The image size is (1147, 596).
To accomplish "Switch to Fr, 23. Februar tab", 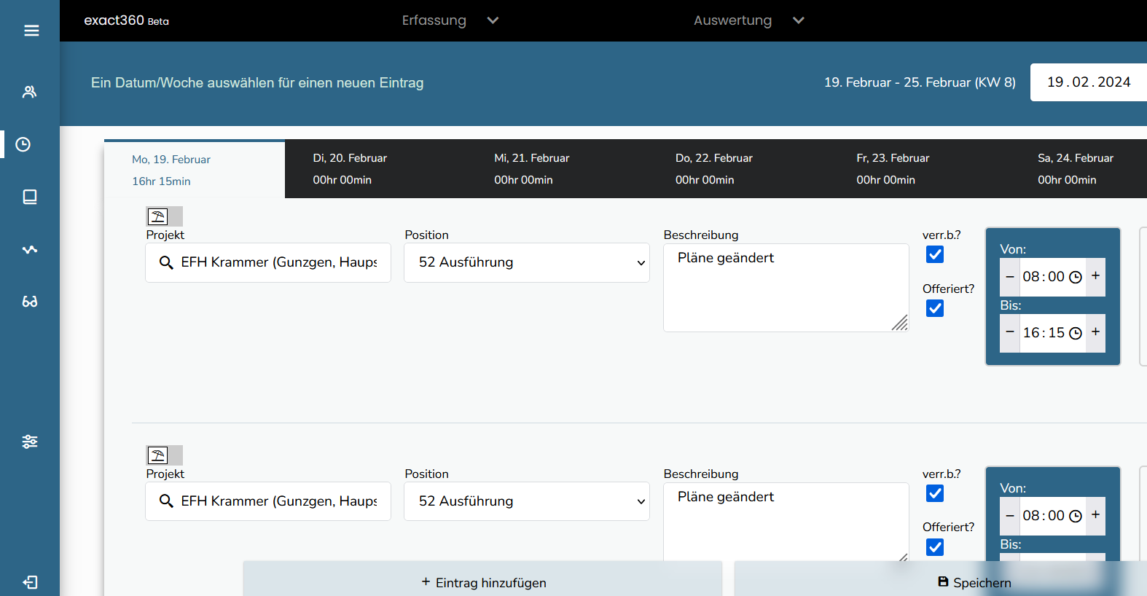I will click(893, 168).
